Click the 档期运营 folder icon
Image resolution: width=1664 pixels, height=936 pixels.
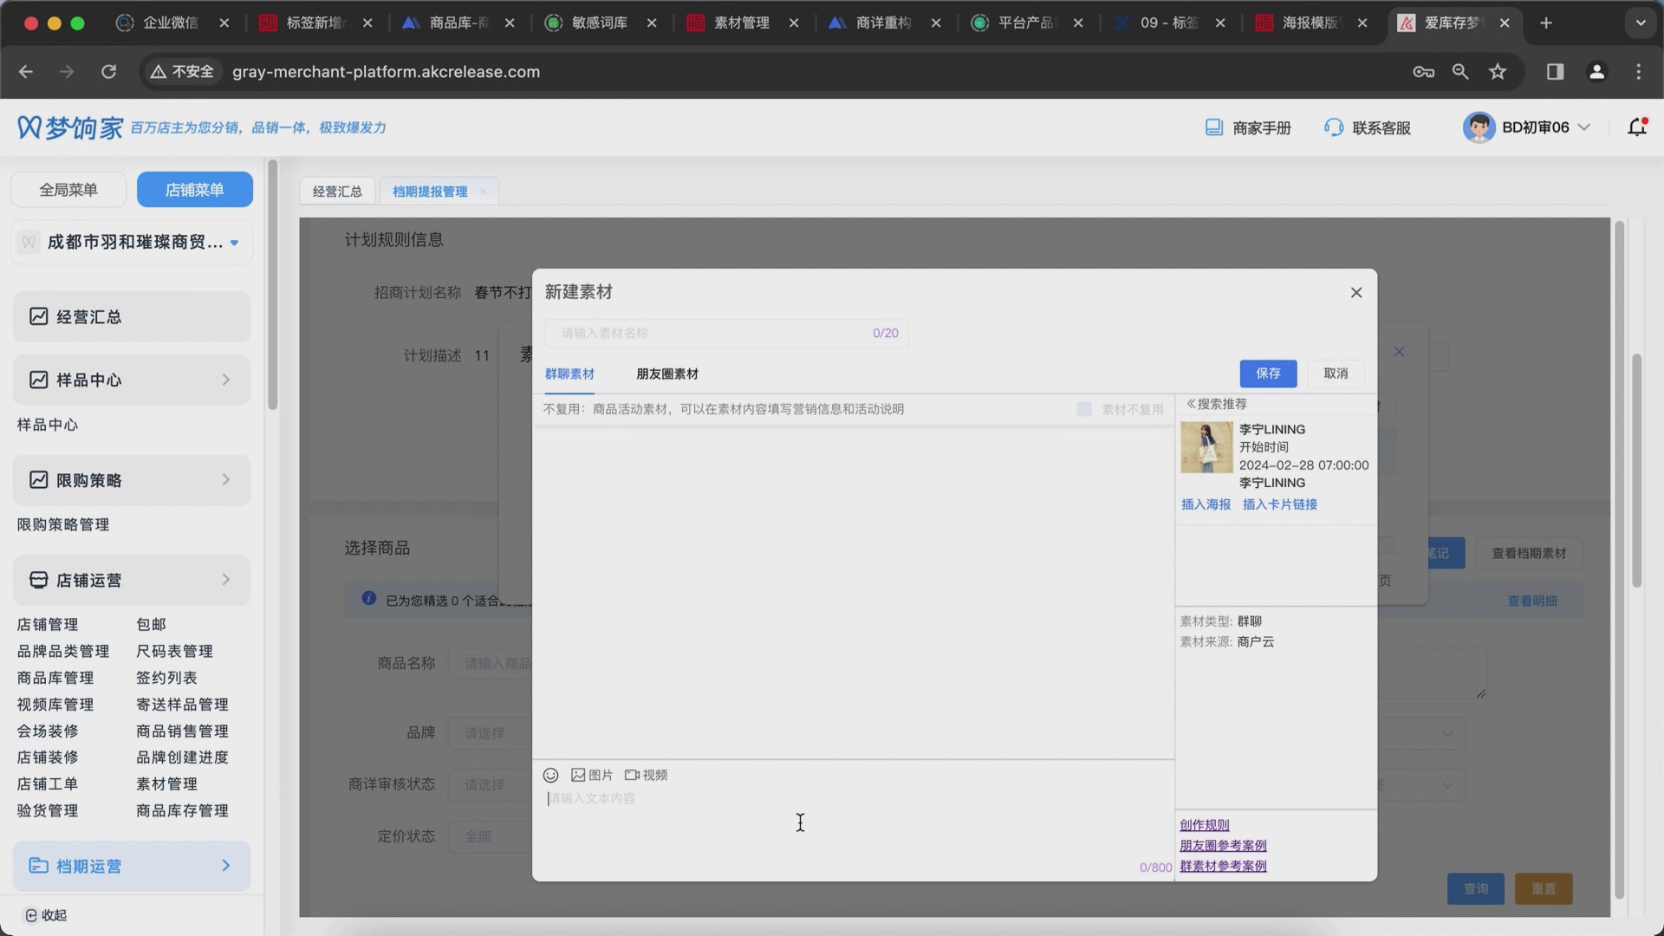39,865
